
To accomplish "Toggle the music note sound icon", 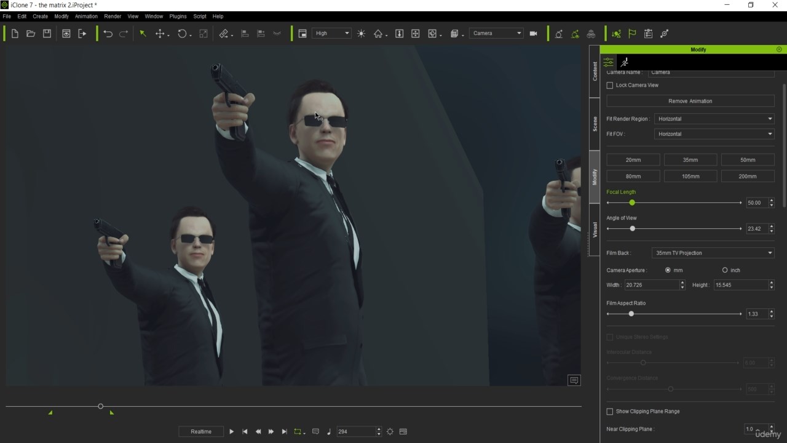I will click(329, 432).
